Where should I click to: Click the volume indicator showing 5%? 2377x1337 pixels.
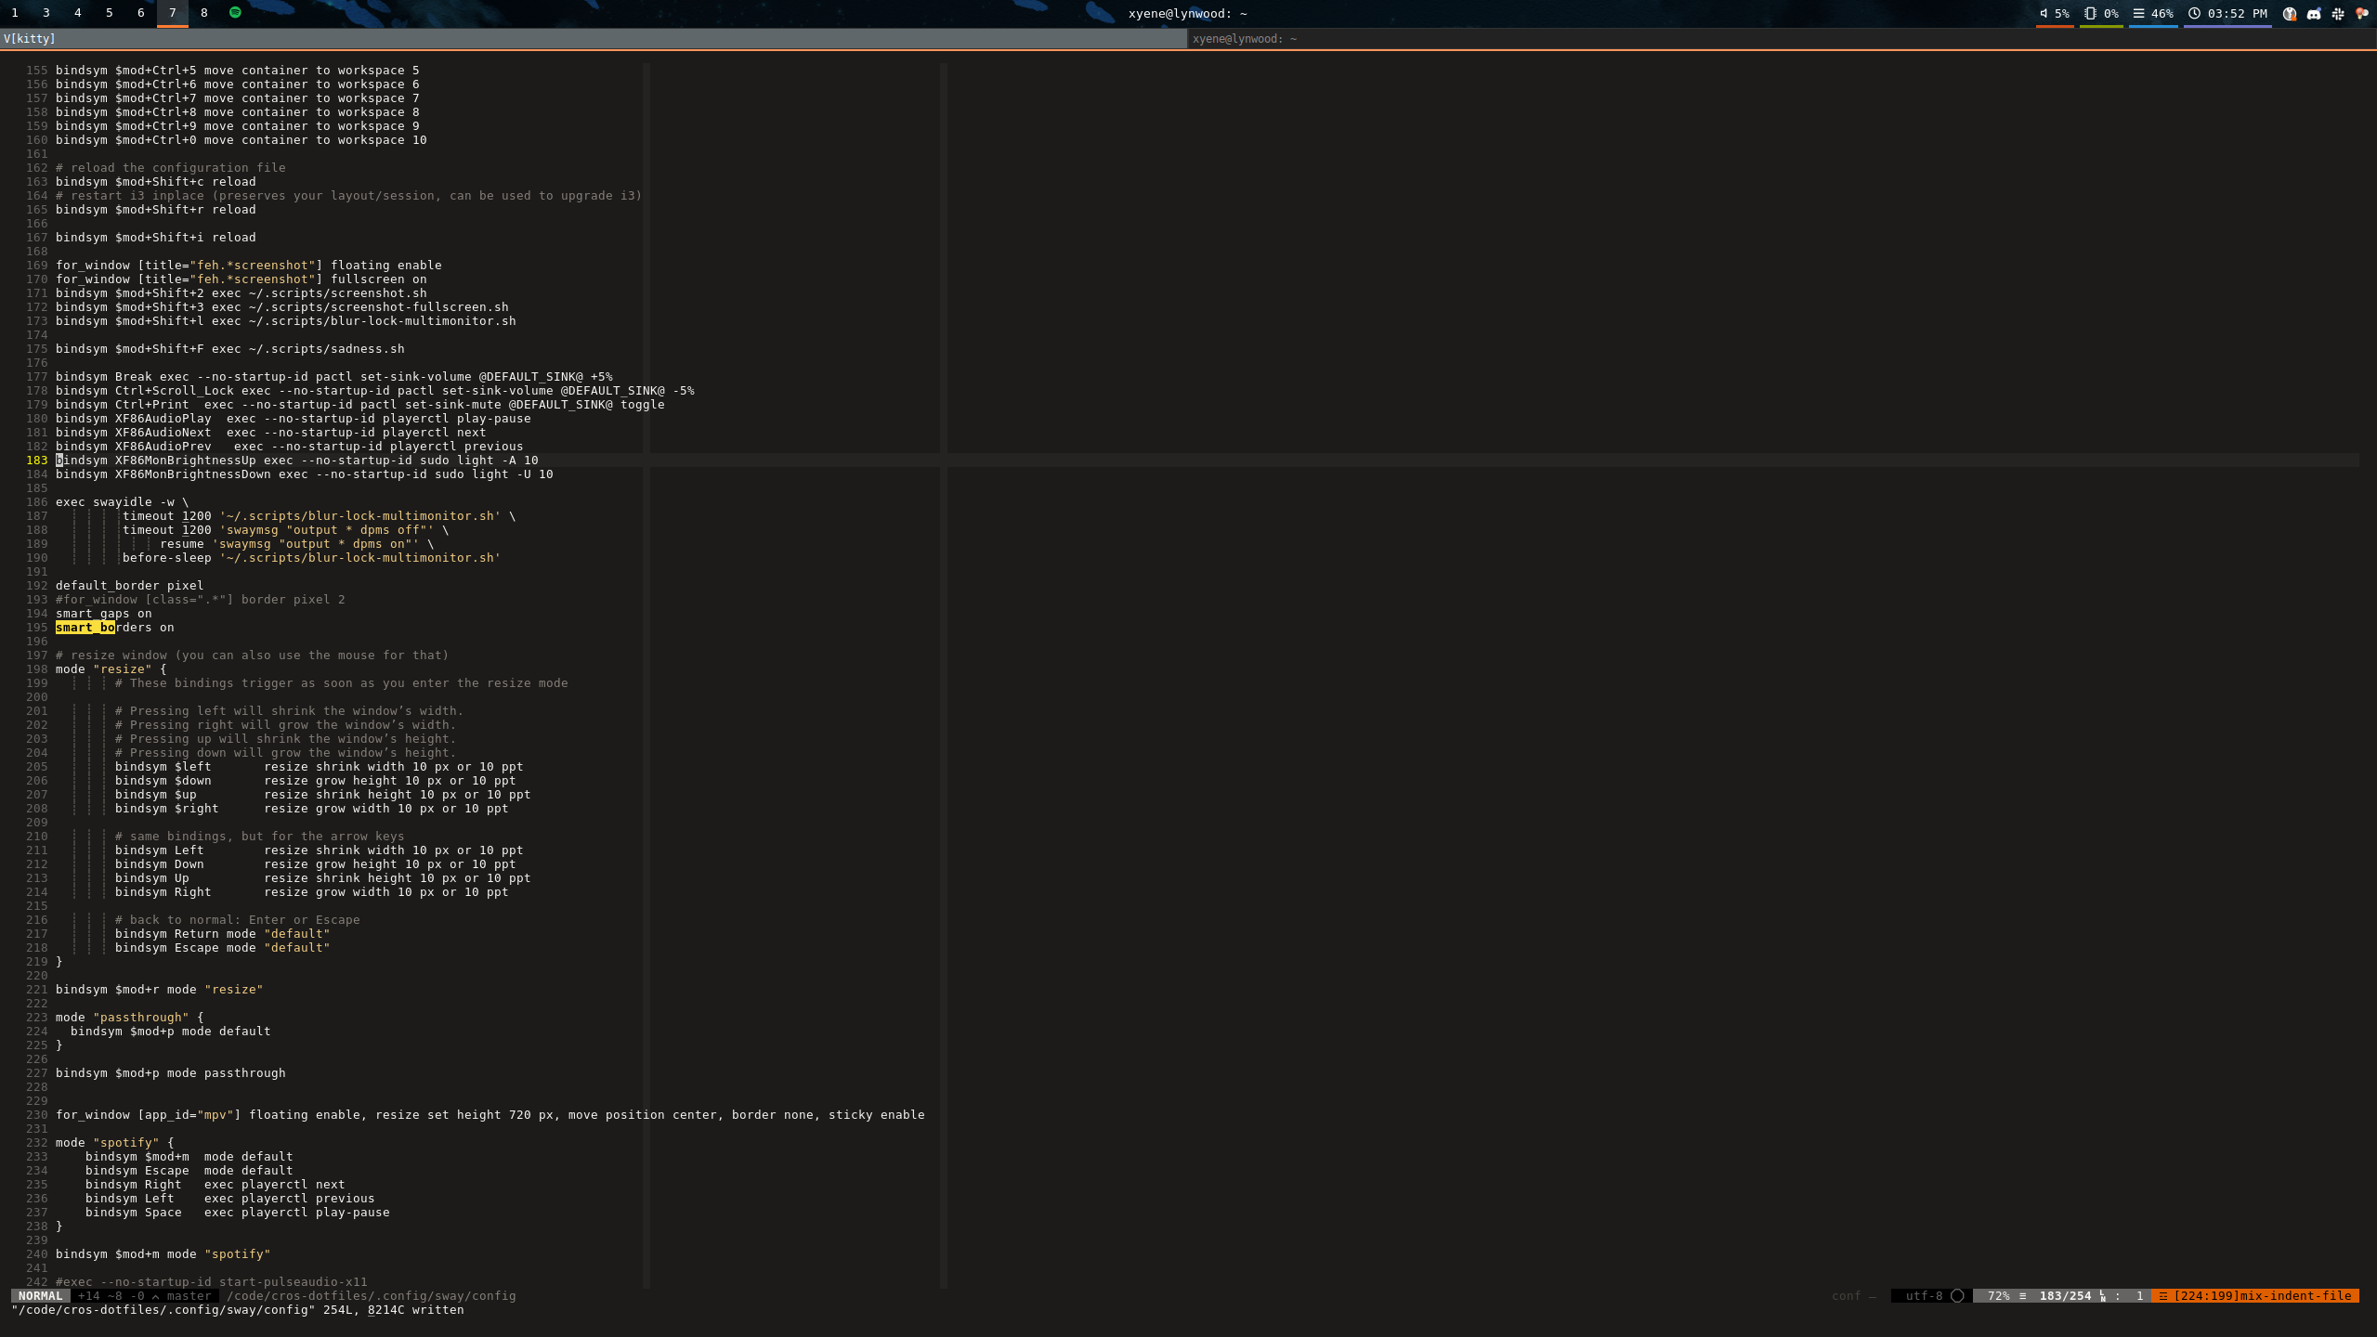[2056, 13]
